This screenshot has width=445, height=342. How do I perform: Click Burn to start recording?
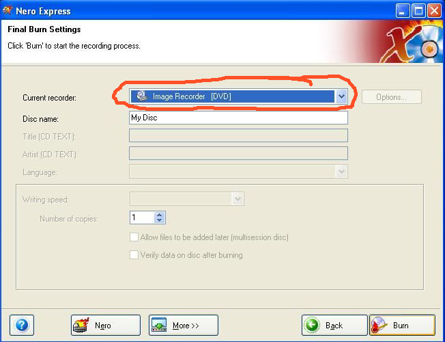(402, 325)
